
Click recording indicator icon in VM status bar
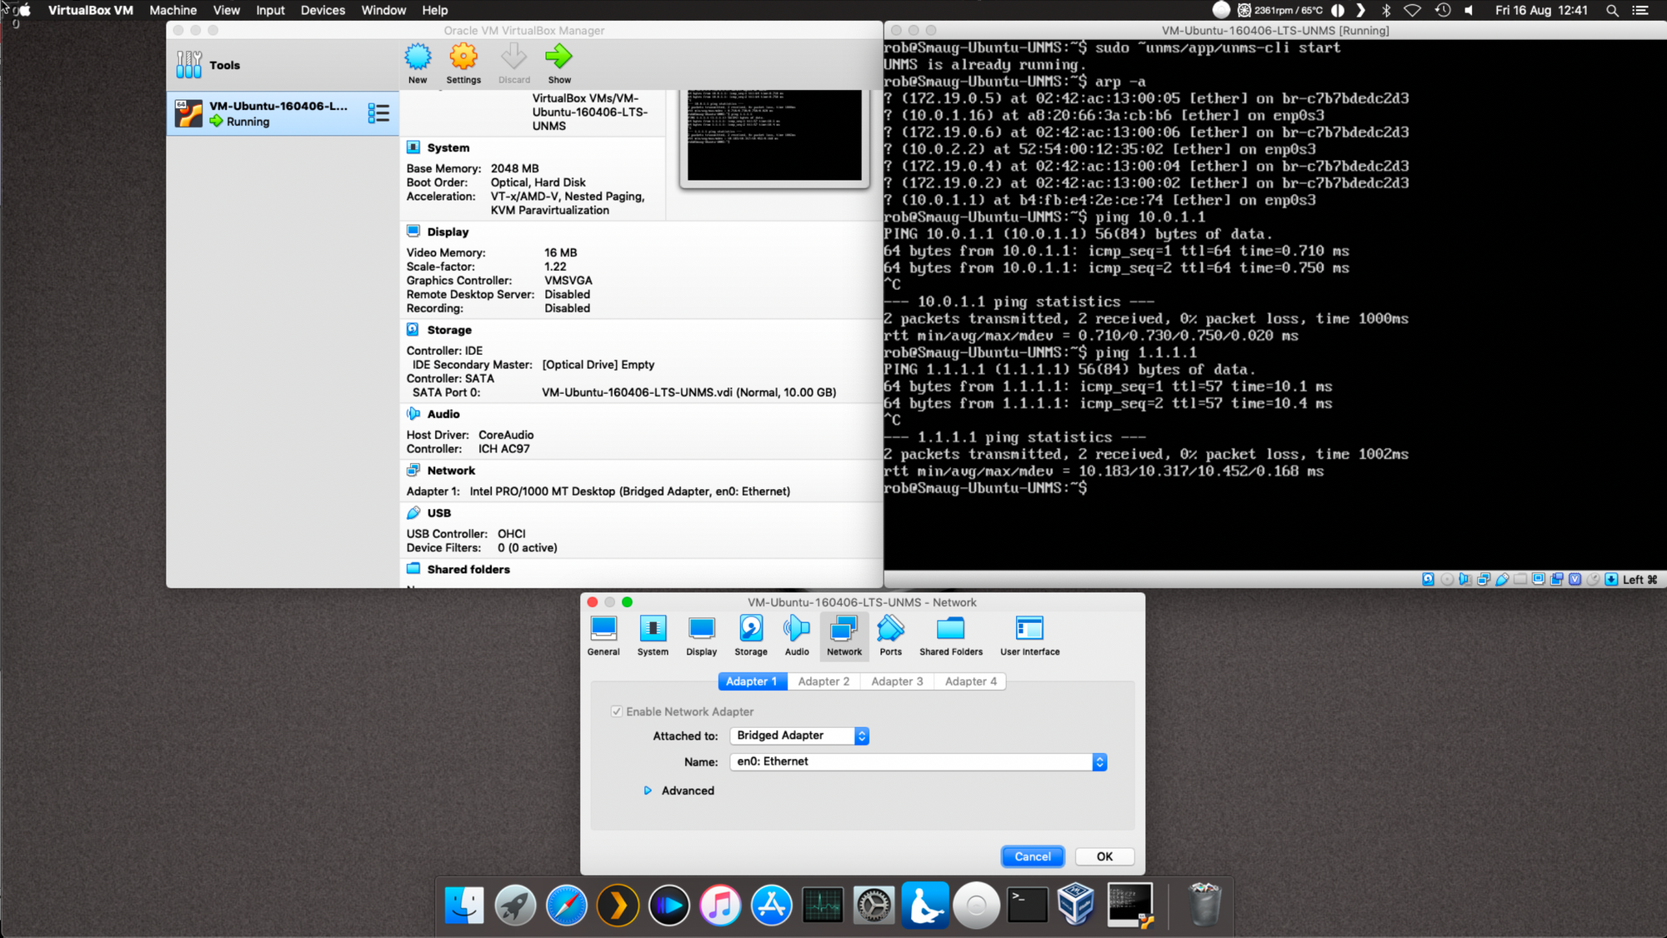[1556, 579]
